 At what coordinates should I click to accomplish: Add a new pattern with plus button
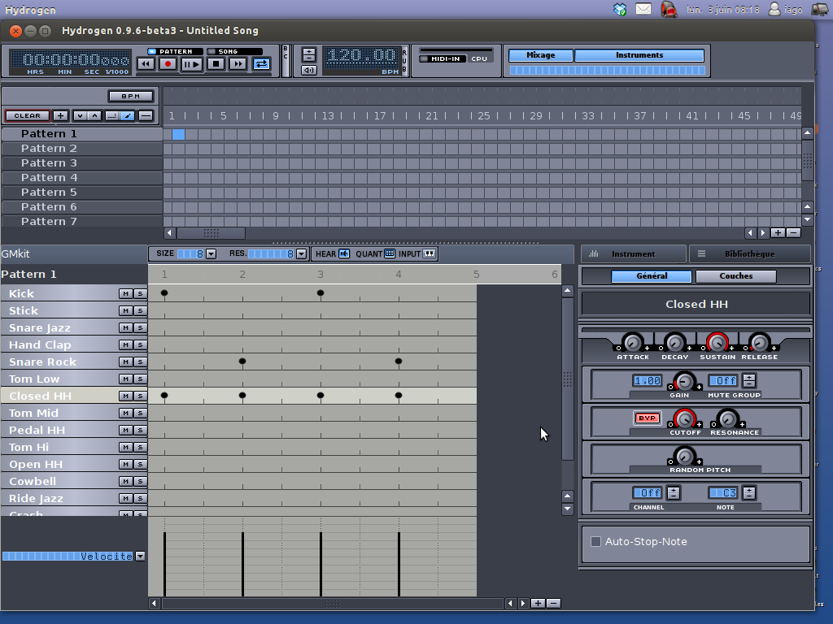(60, 115)
